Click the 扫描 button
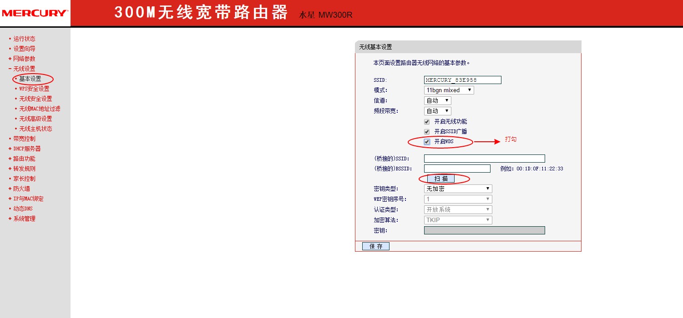683x318 pixels. [440, 179]
